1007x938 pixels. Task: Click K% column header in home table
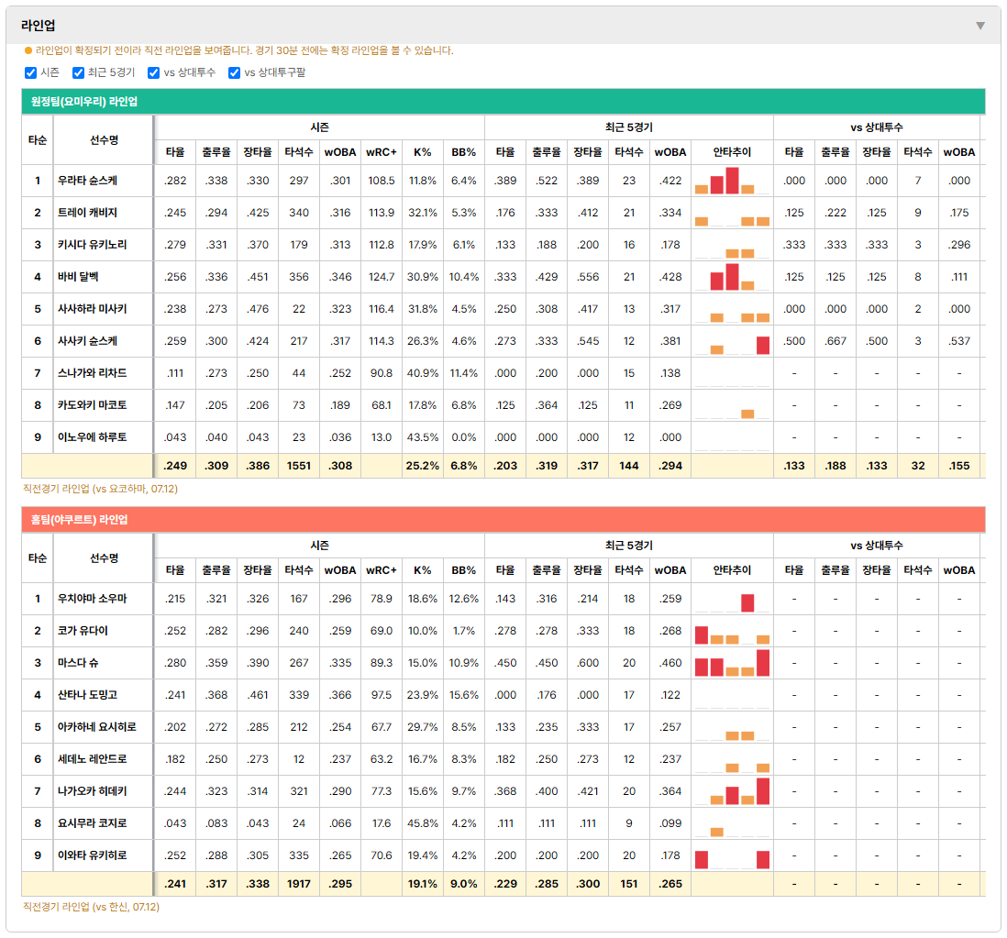click(423, 570)
